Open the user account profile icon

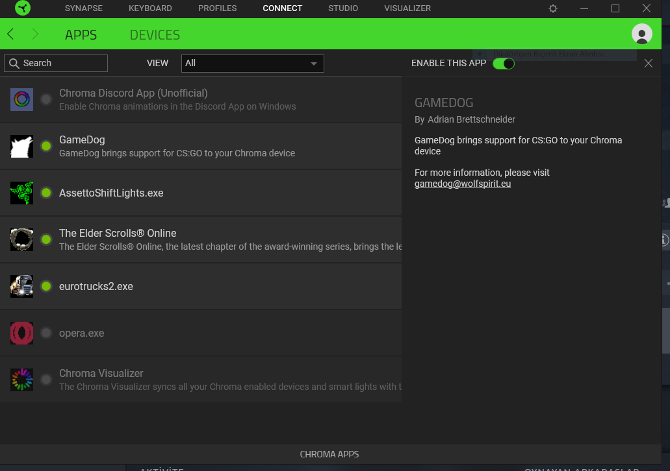click(642, 34)
